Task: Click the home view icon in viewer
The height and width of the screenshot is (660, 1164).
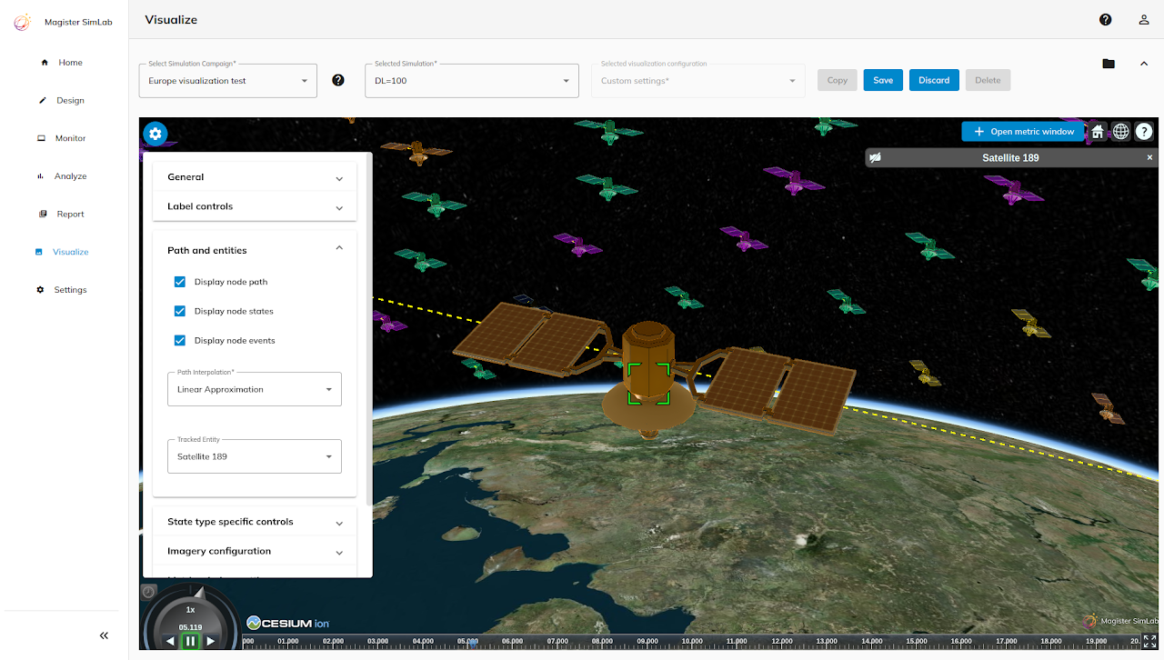Action: [x=1098, y=132]
